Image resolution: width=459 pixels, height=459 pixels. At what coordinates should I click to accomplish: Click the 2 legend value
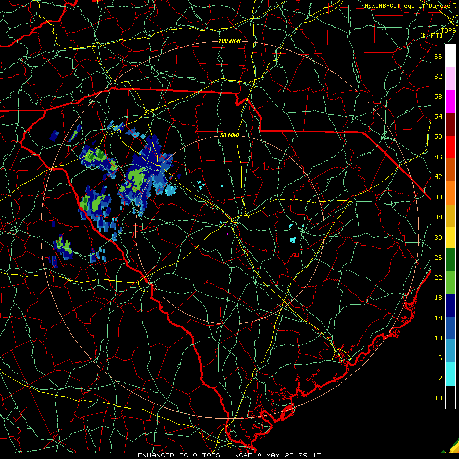[440, 378]
